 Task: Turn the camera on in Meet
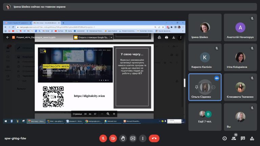point(113,138)
